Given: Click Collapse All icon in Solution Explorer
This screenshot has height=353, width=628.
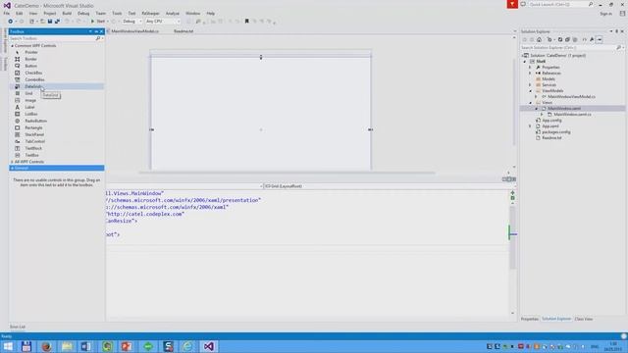Looking at the screenshot, I should pyautogui.click(x=567, y=39).
